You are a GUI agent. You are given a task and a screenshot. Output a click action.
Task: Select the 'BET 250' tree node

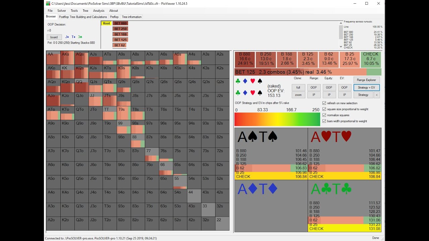[120, 29]
